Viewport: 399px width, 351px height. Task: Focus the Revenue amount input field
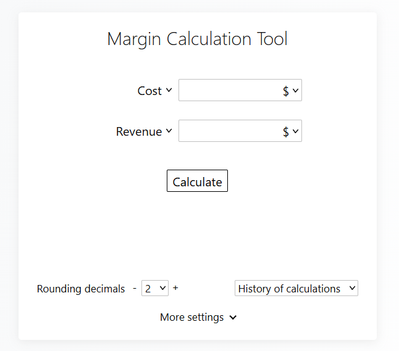(x=227, y=131)
